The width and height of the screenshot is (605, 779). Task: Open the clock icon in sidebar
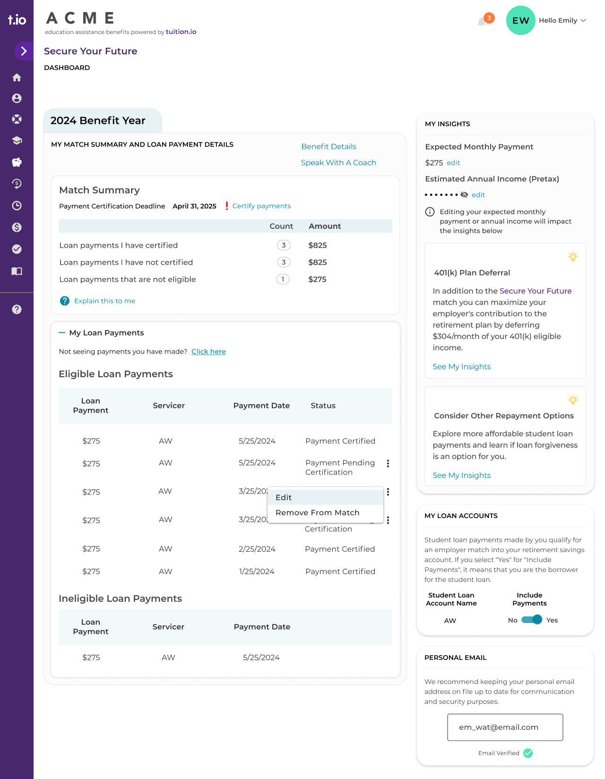17,206
